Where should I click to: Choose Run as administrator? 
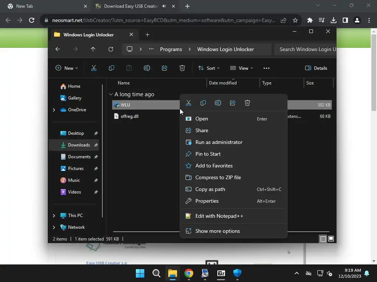pos(233,142)
